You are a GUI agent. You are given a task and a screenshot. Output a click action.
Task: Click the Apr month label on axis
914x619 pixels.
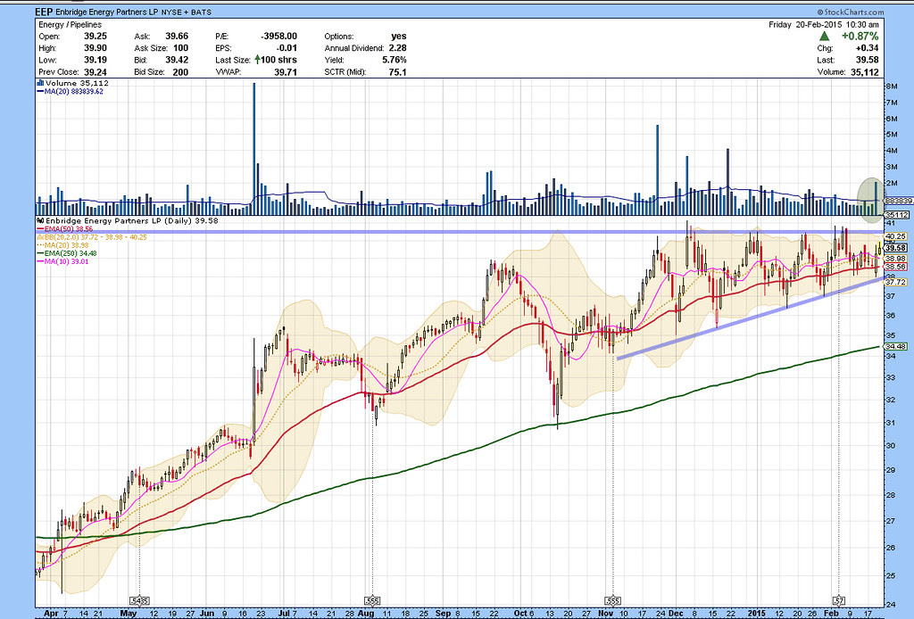click(x=51, y=614)
